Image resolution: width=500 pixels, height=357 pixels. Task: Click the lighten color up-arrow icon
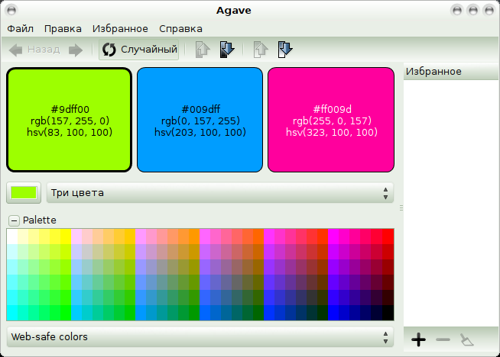(x=203, y=50)
